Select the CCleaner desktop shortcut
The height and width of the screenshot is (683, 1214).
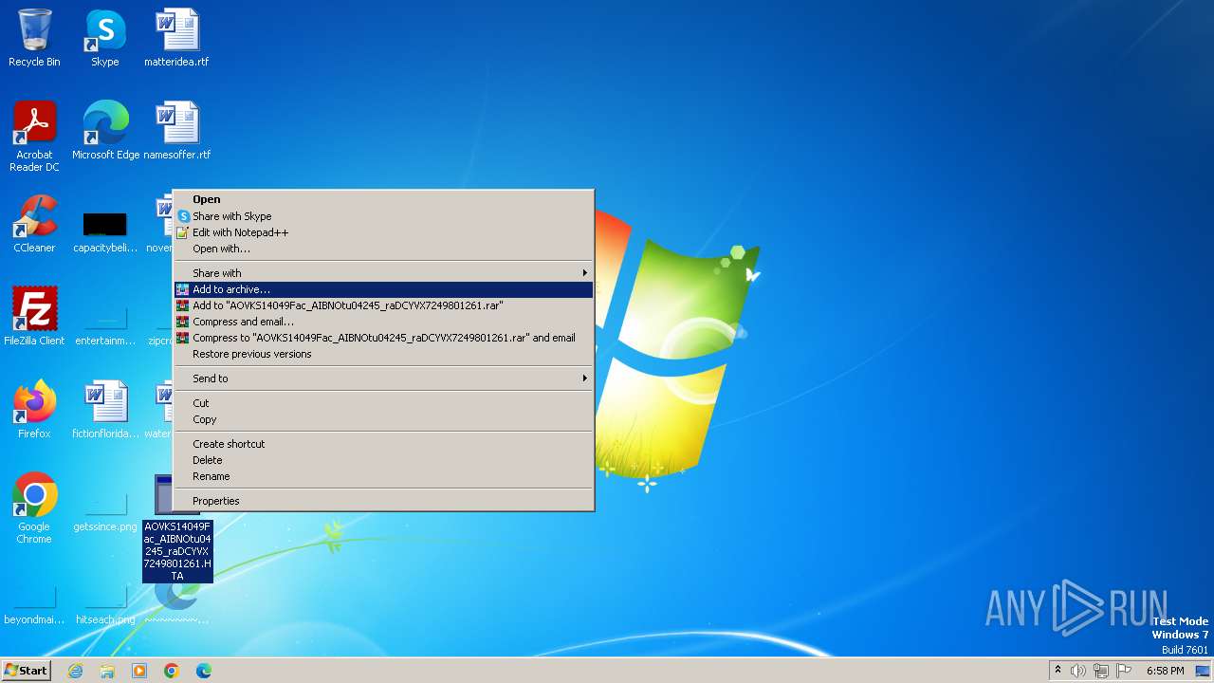[34, 224]
